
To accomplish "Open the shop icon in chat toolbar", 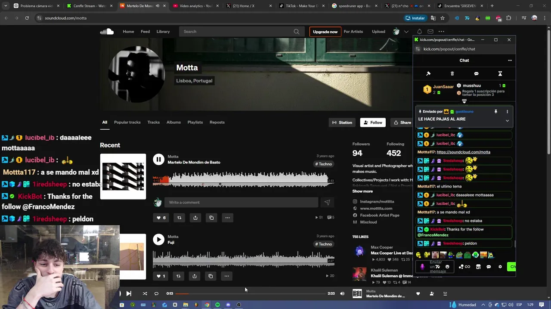I will coord(478,267).
